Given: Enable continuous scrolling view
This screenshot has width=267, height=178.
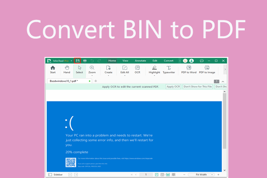Looking at the screenshot, I should point(168,174).
